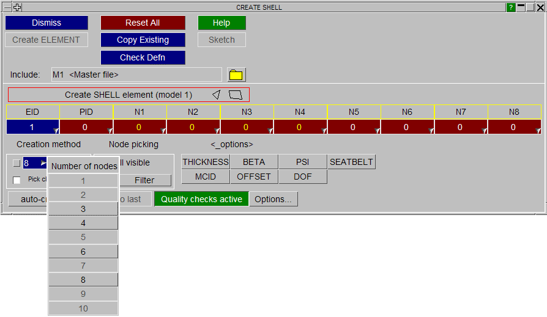This screenshot has height=317, width=547.
Task: Choose 6 in Number of nodes menu
Action: [x=83, y=252]
